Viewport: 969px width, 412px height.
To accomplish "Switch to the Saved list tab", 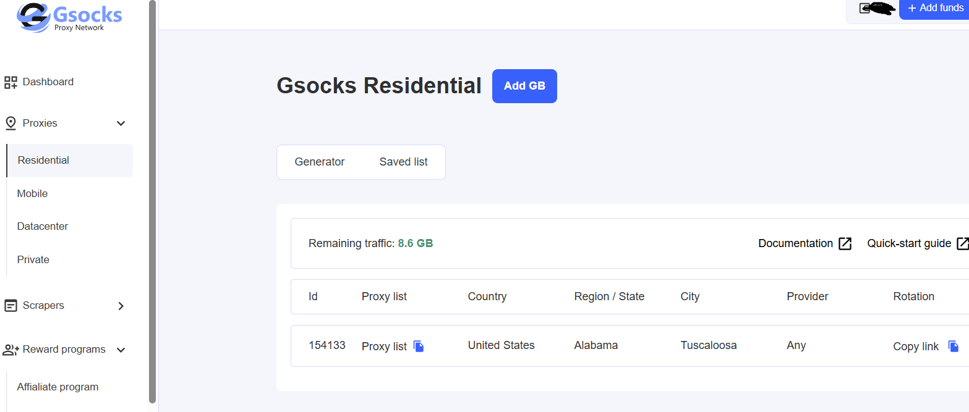I will [404, 162].
